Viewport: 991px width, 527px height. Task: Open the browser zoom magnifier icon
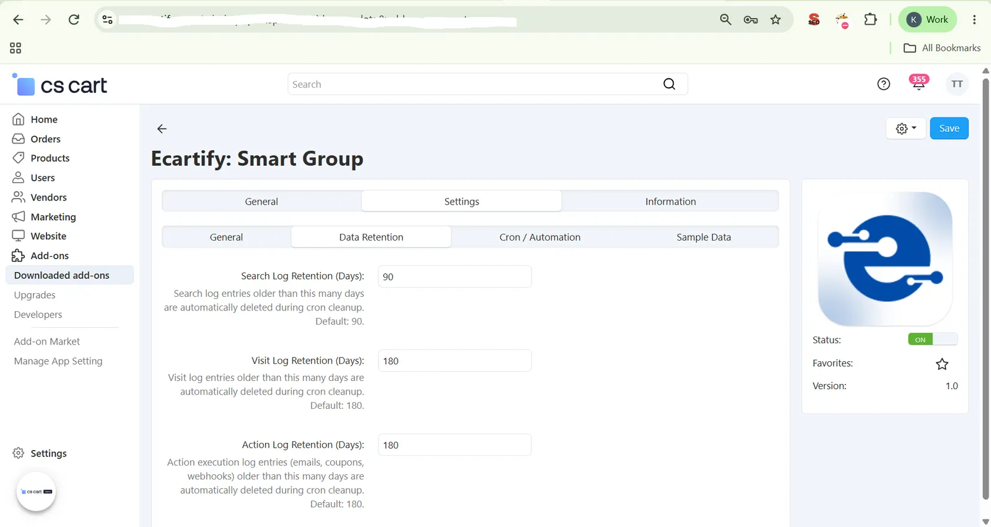pos(725,20)
